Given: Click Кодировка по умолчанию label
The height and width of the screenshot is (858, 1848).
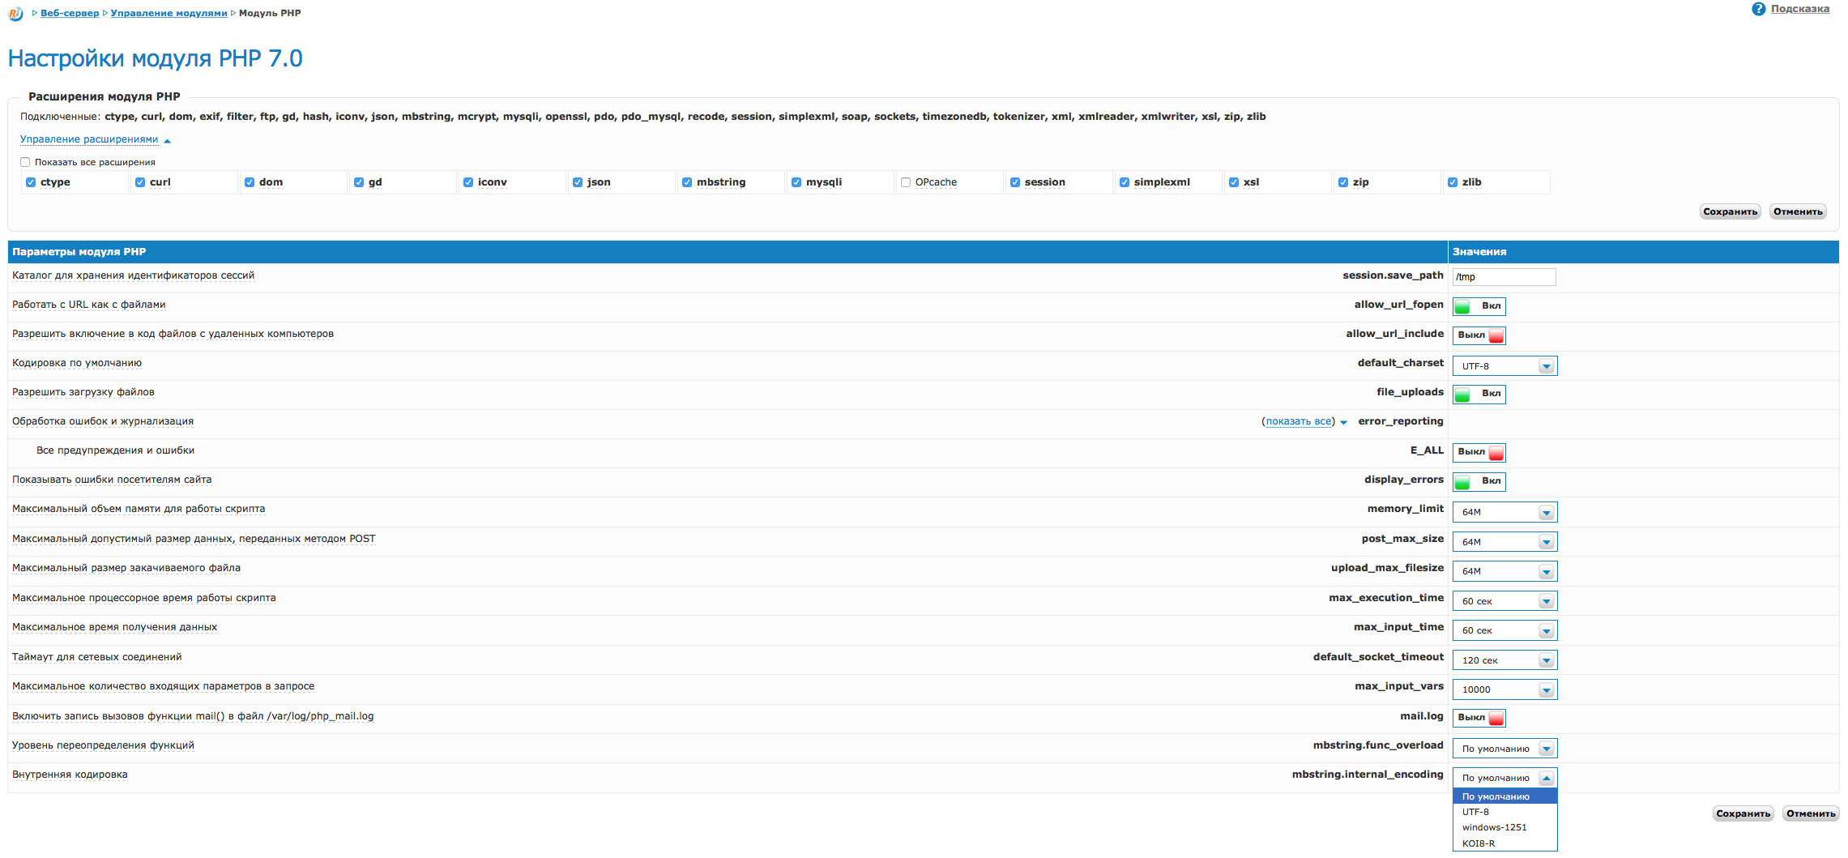Looking at the screenshot, I should pyautogui.click(x=77, y=363).
